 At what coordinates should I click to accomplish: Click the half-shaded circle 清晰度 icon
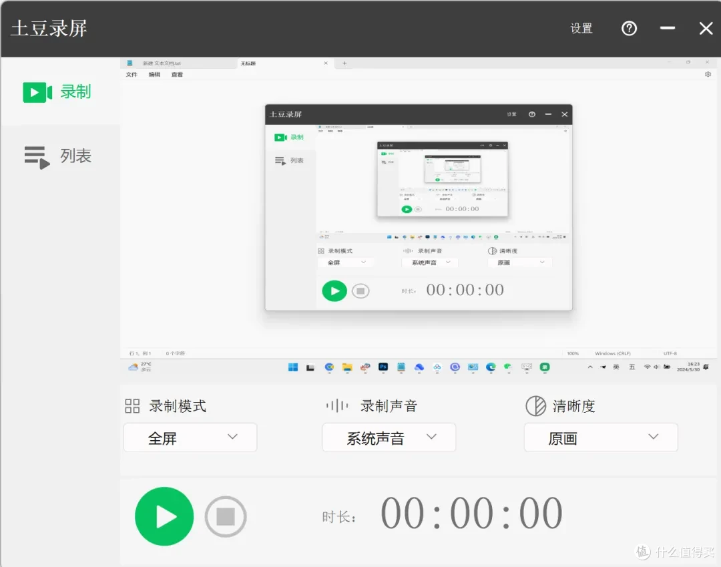[535, 406]
